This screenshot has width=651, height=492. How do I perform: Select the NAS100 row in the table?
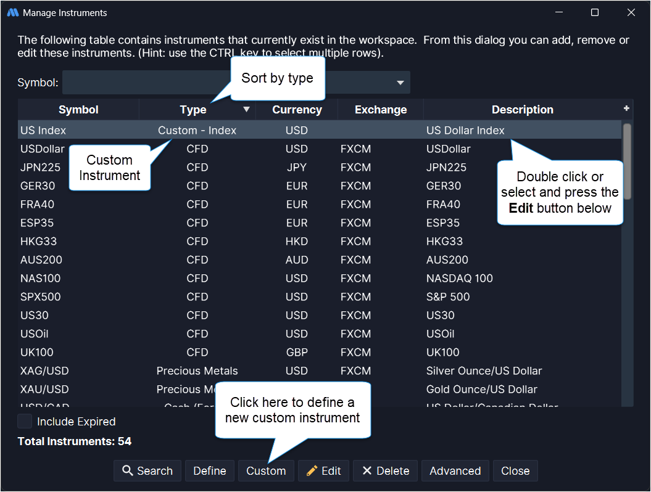pos(41,278)
